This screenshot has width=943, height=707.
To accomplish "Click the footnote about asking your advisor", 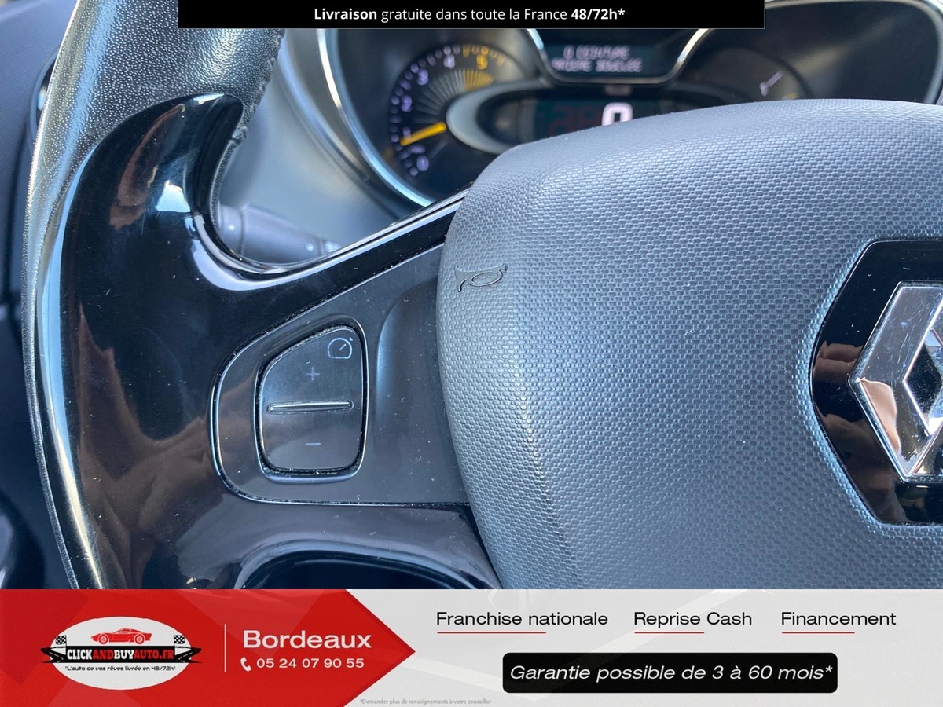I will (426, 700).
